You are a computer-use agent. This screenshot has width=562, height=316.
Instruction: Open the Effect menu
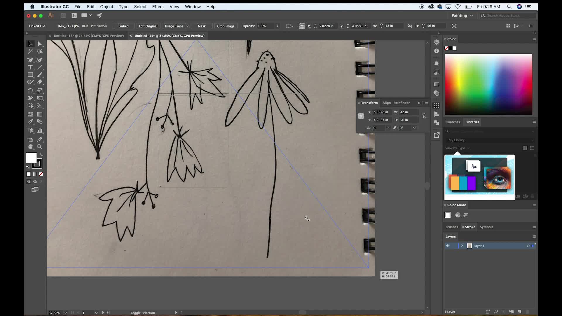(158, 6)
